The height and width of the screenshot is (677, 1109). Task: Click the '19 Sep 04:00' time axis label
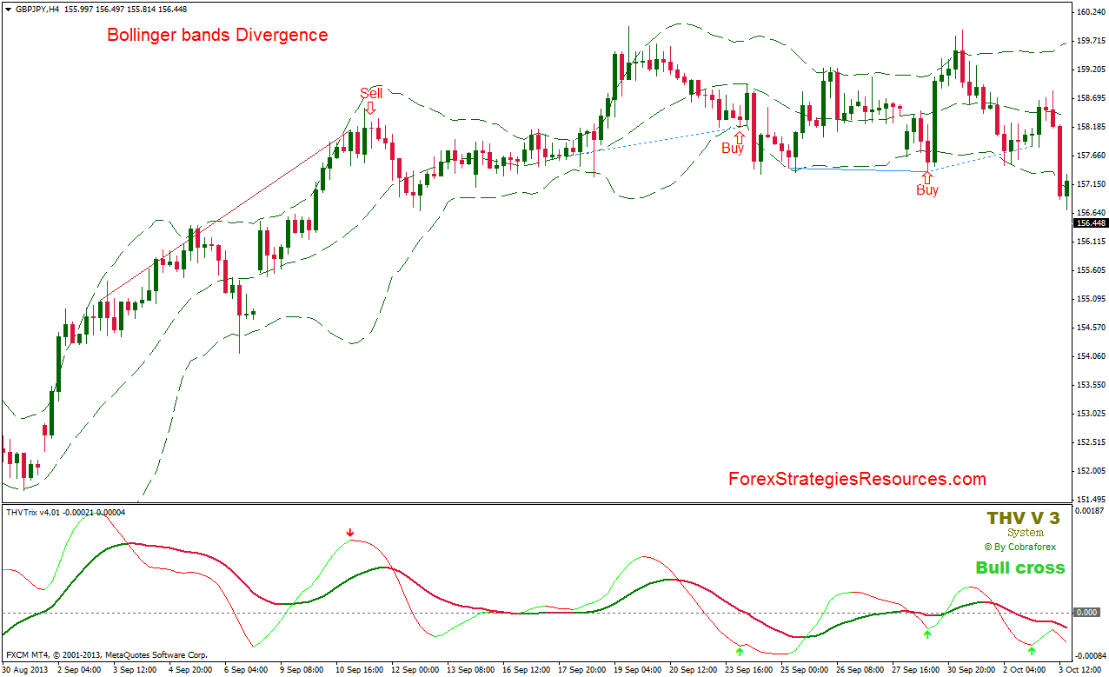pos(638,670)
